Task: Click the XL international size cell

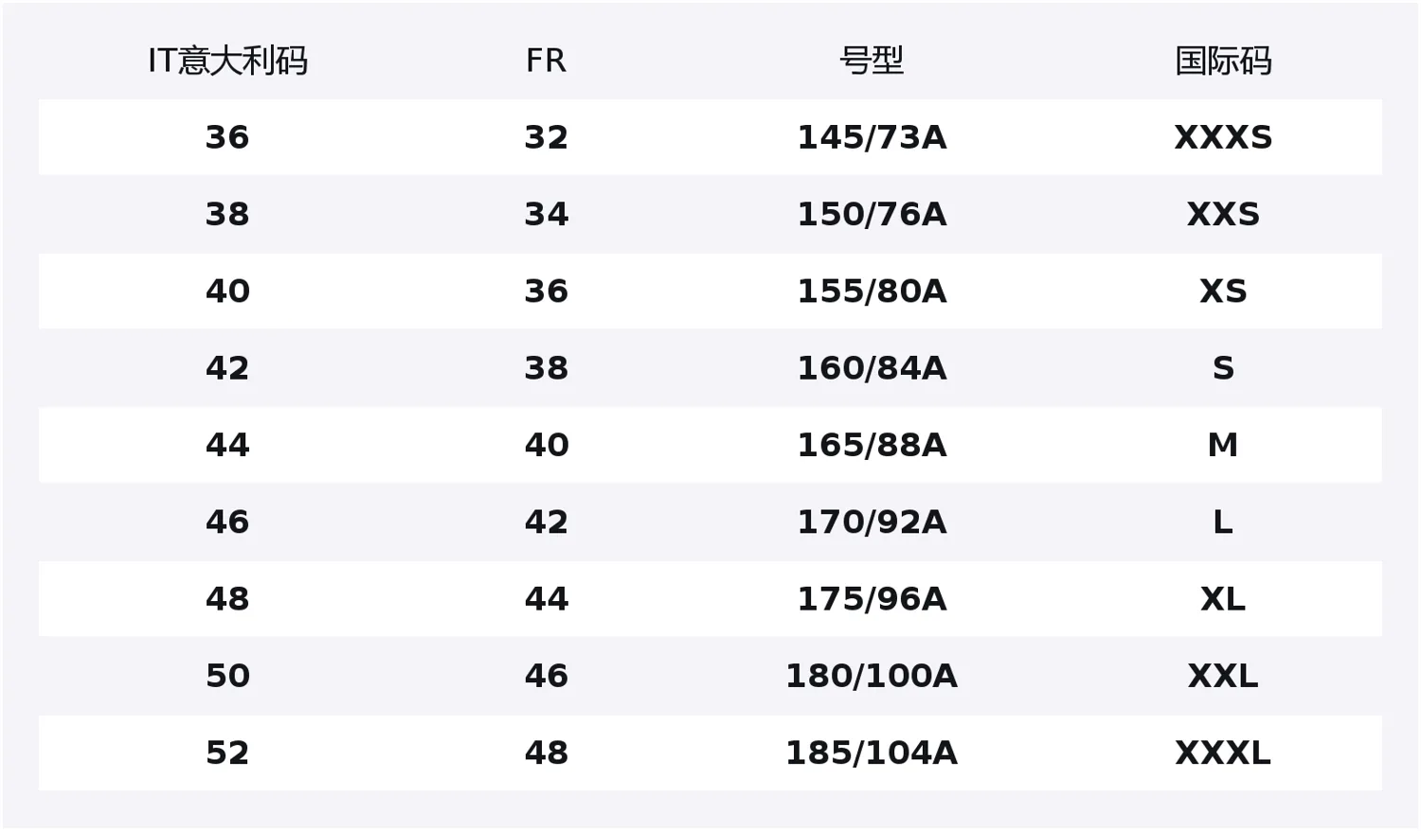Action: coord(1223,599)
